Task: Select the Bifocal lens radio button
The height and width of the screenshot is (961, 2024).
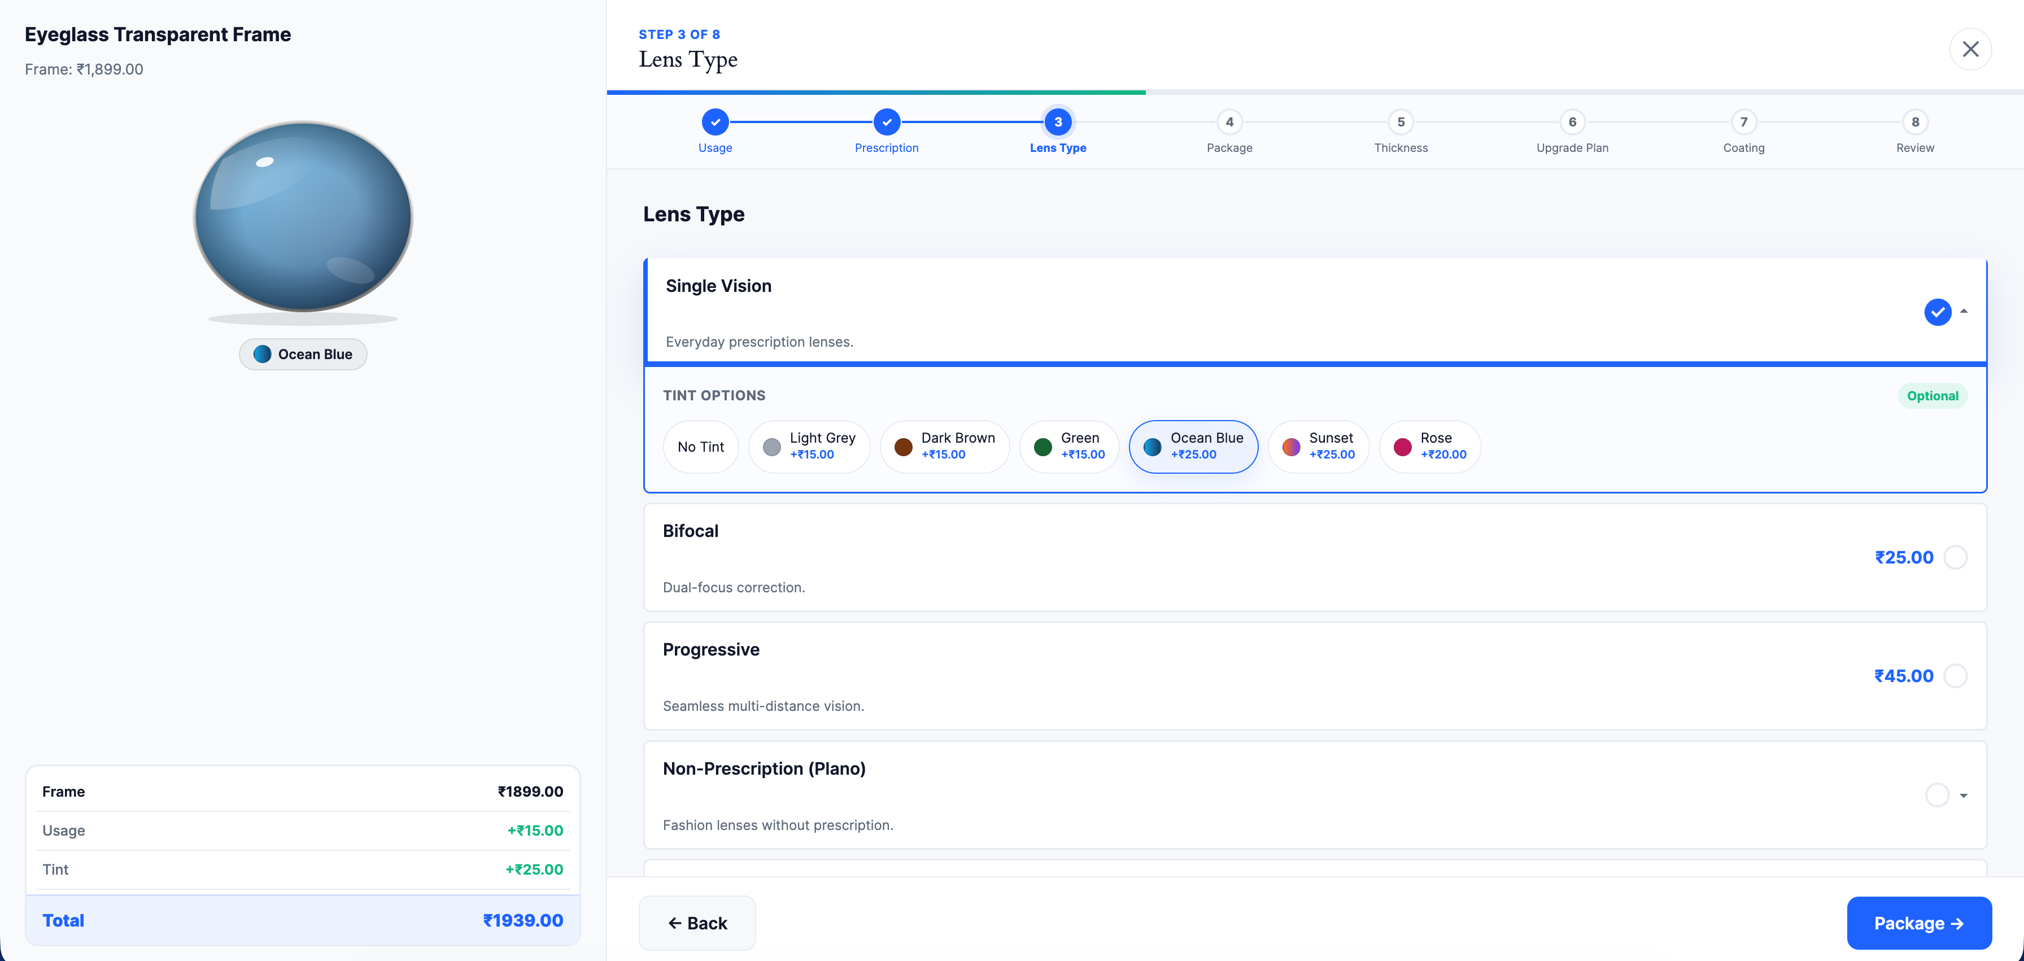Action: click(x=1956, y=556)
